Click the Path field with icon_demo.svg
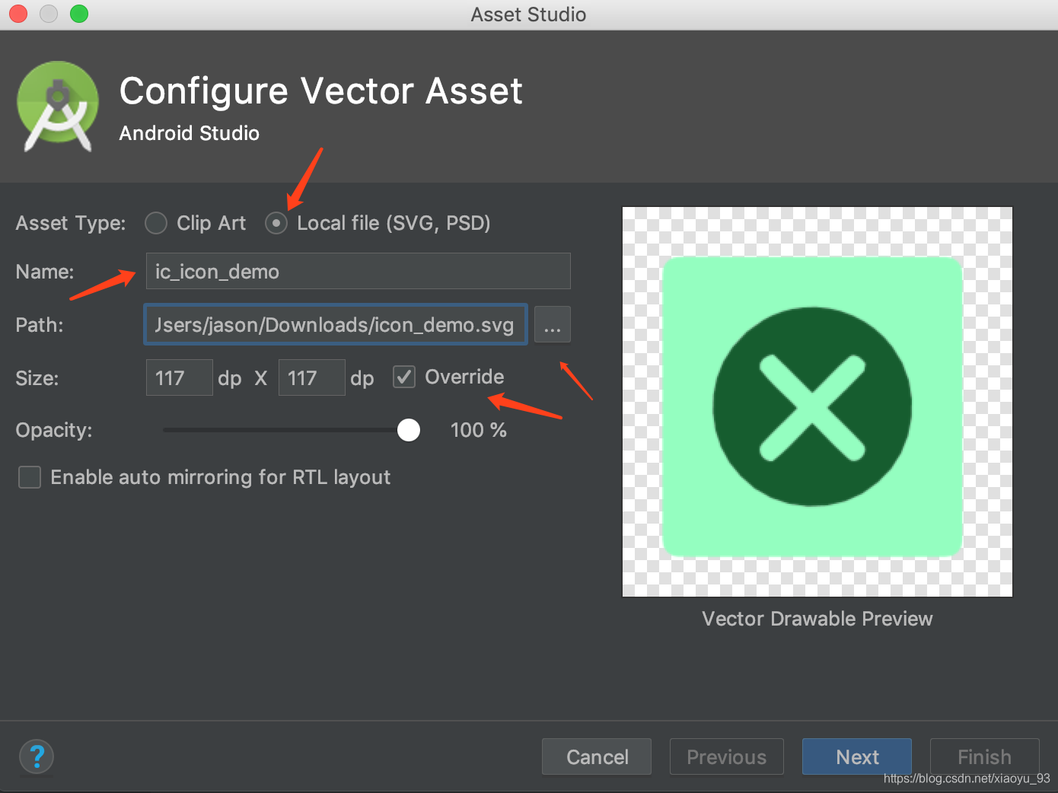This screenshot has height=793, width=1058. (335, 324)
